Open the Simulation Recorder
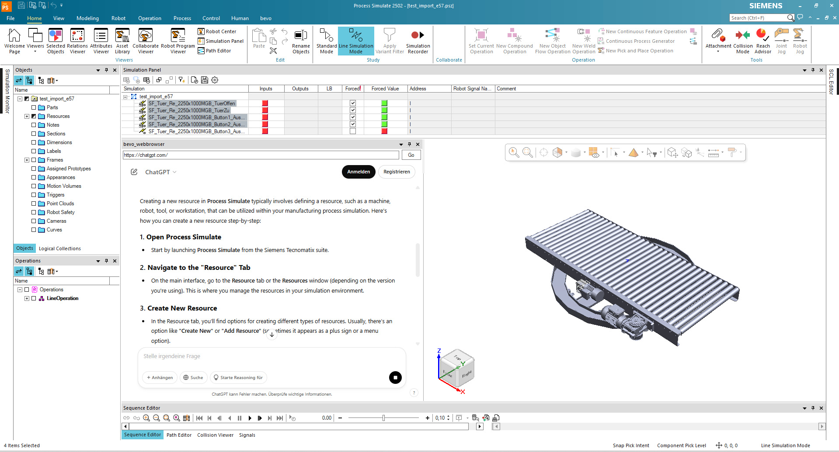The image size is (839, 452). coord(418,41)
